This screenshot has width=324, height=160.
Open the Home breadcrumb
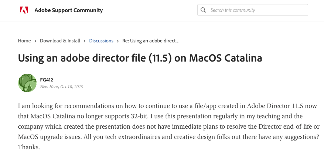pos(24,41)
